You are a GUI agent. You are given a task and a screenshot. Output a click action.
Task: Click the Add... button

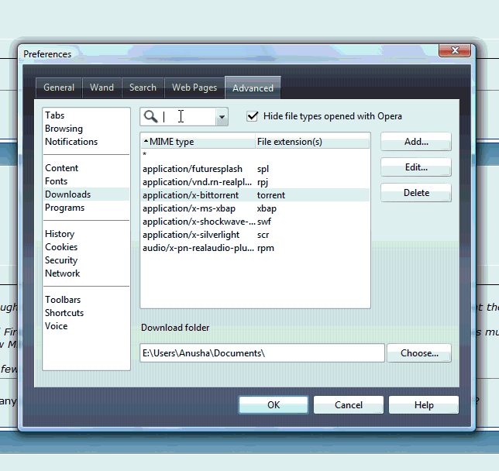click(x=416, y=142)
